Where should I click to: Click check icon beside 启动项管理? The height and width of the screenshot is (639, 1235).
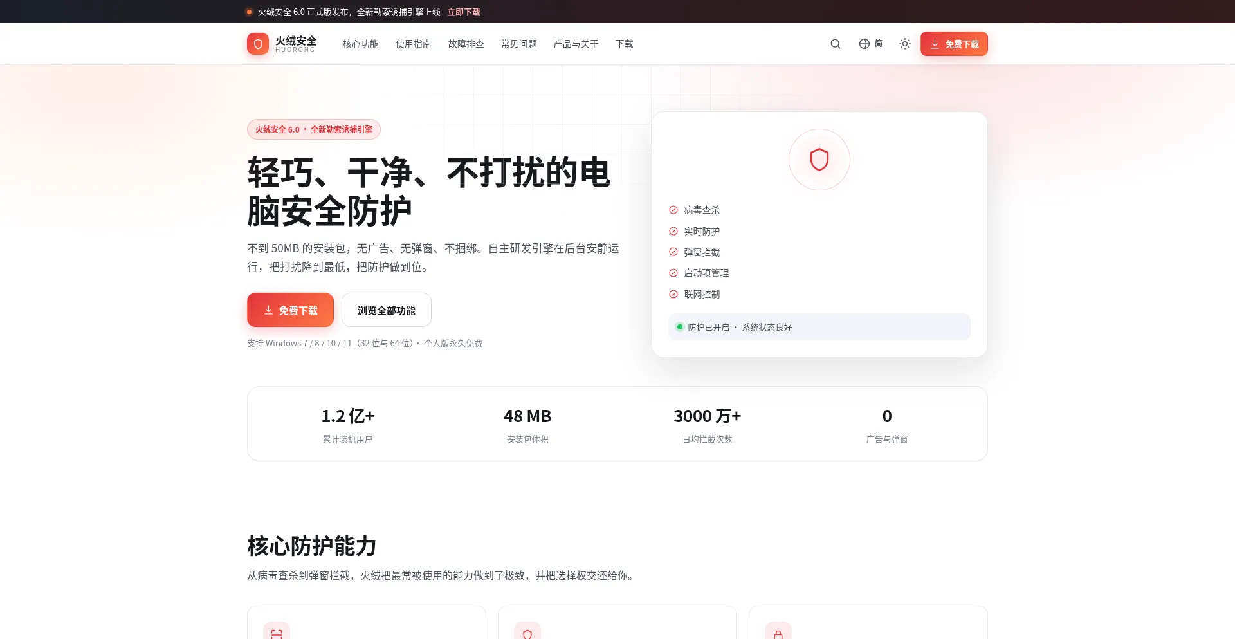(673, 273)
